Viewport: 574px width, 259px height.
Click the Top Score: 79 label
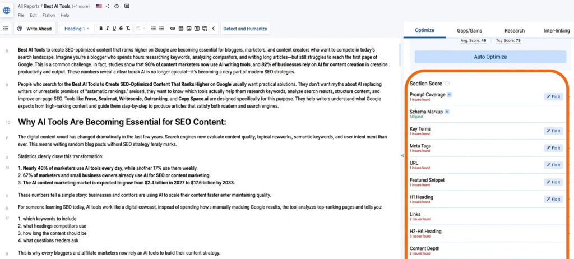coord(508,41)
